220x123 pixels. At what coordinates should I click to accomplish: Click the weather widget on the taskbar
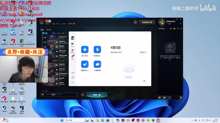point(5,120)
